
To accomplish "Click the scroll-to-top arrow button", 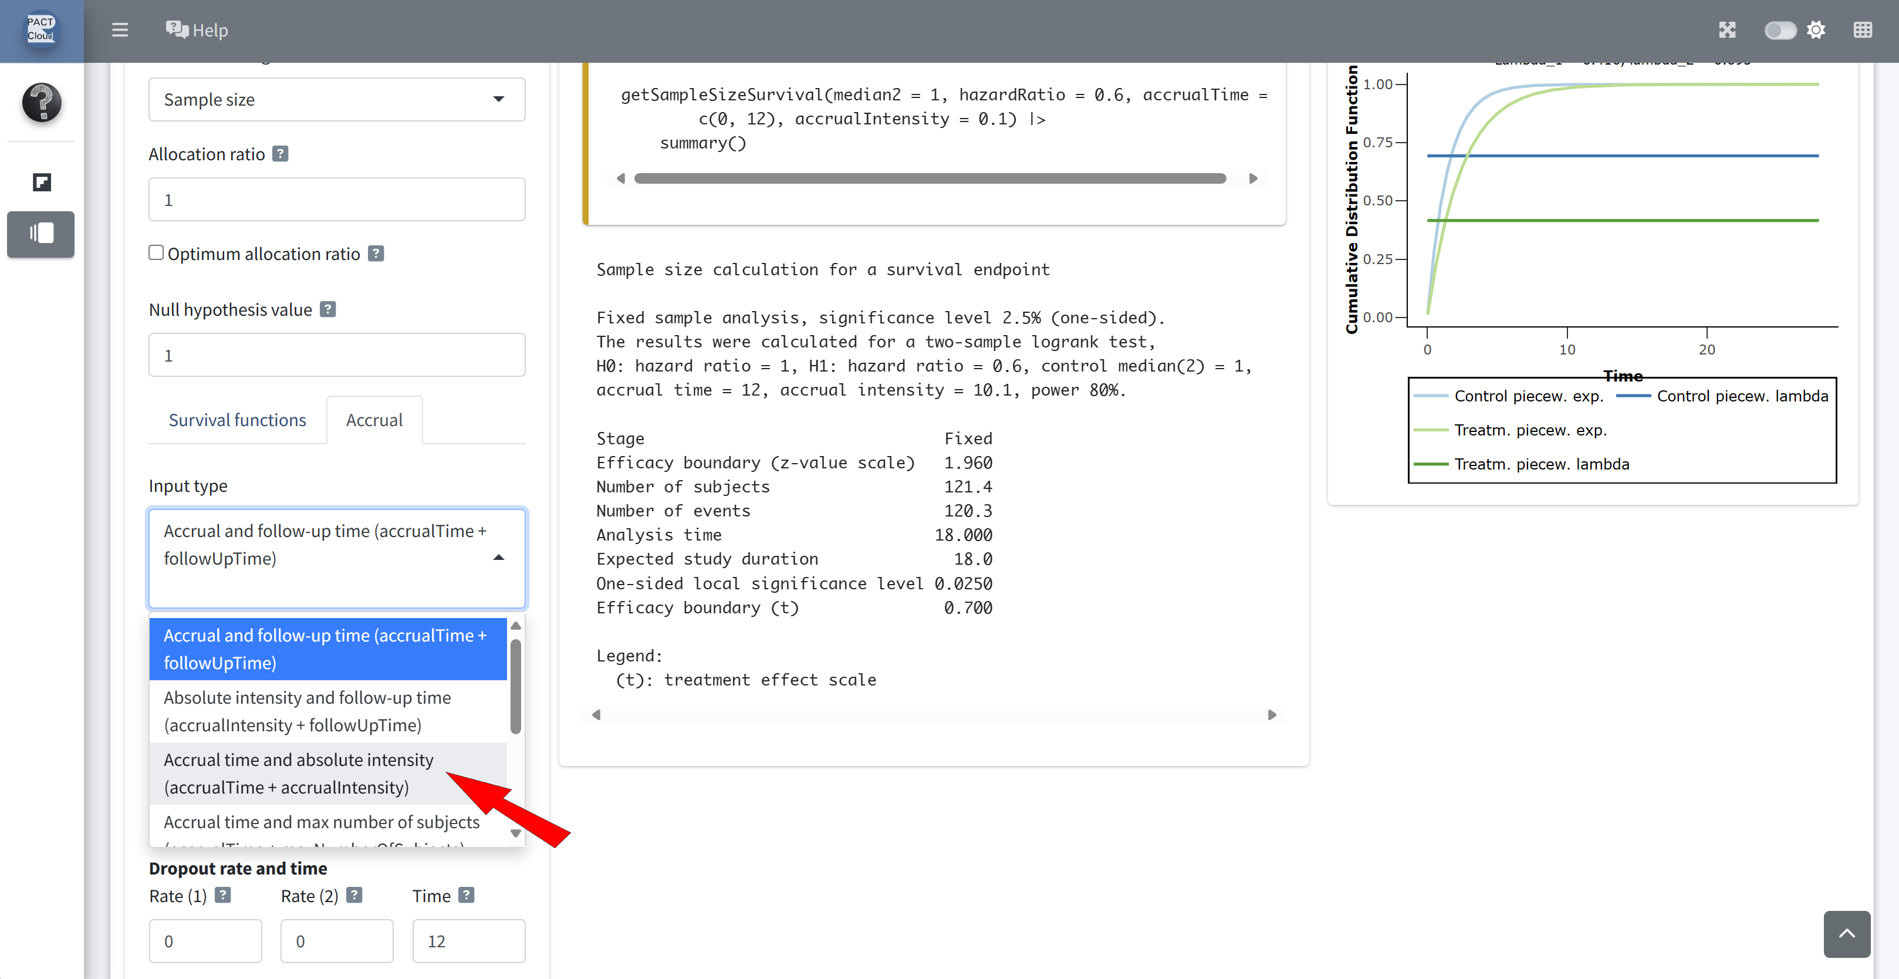I will coord(1846,933).
